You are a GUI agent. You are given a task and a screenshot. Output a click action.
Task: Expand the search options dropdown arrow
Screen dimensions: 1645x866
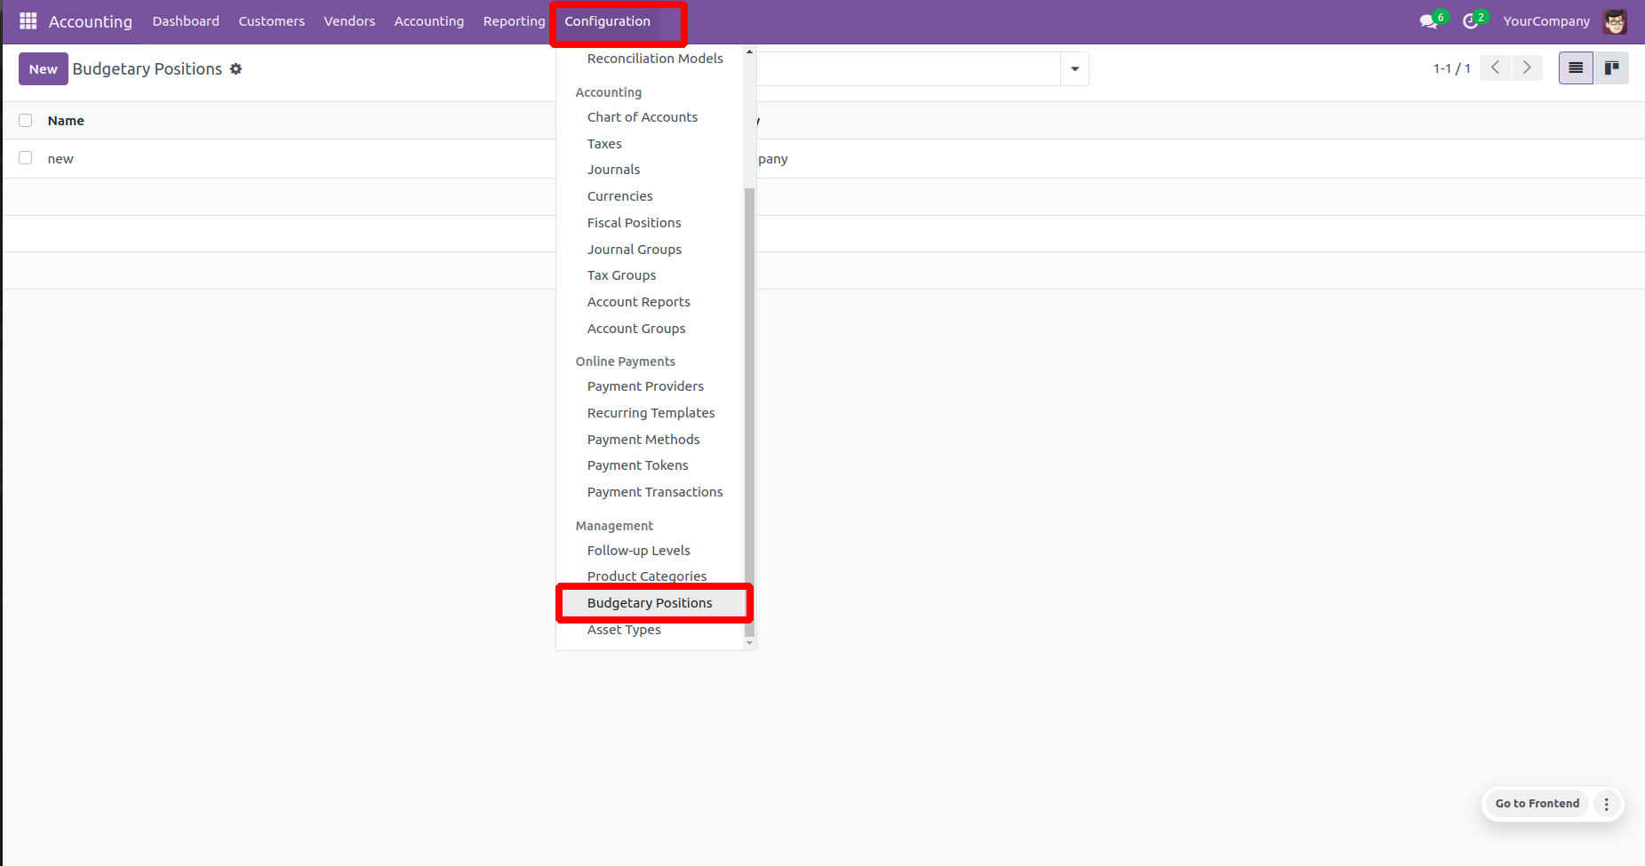tap(1074, 69)
